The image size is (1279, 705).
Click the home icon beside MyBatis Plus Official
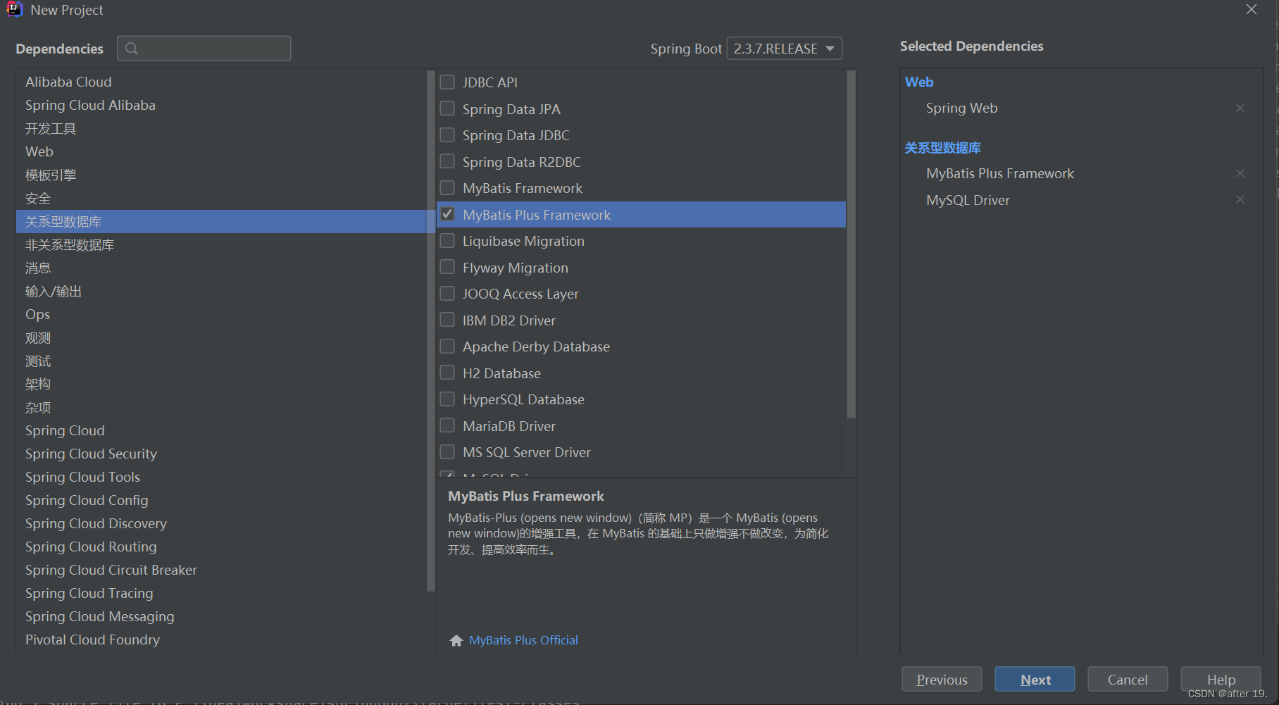(456, 640)
